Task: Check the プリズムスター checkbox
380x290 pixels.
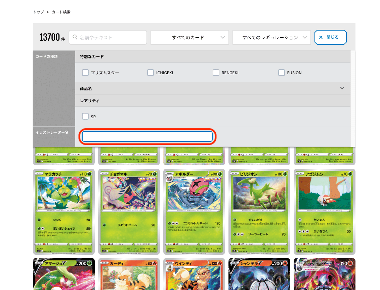Action: 85,73
